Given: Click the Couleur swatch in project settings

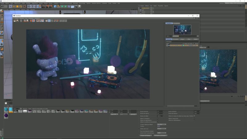Looking at the screenshot, I should pyautogui.click(x=158, y=126).
